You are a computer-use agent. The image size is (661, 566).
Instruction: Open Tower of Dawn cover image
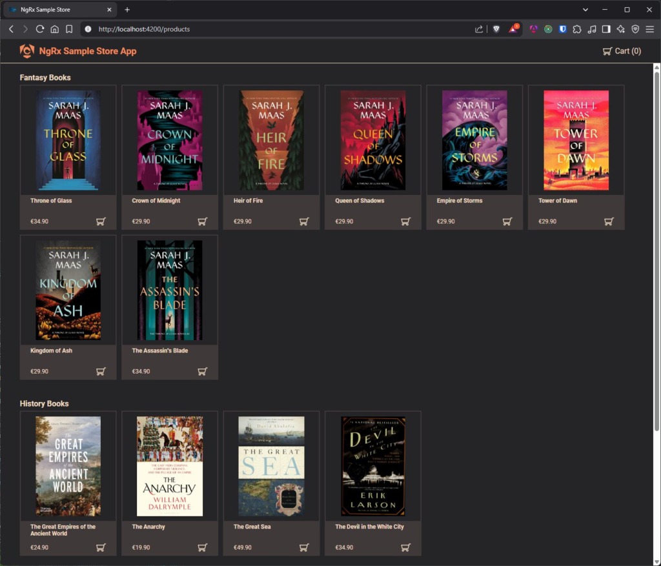coord(576,140)
